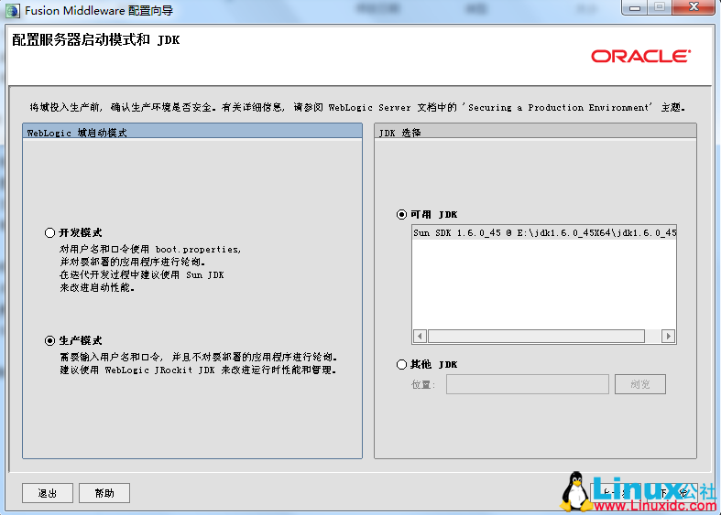Click the 浏览 browse button

point(640,384)
